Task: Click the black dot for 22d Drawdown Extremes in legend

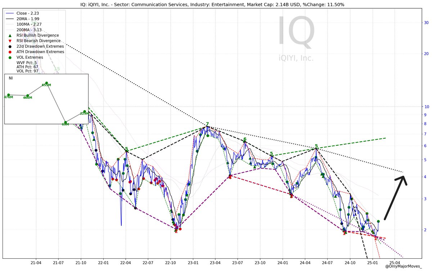Action: click(x=10, y=46)
